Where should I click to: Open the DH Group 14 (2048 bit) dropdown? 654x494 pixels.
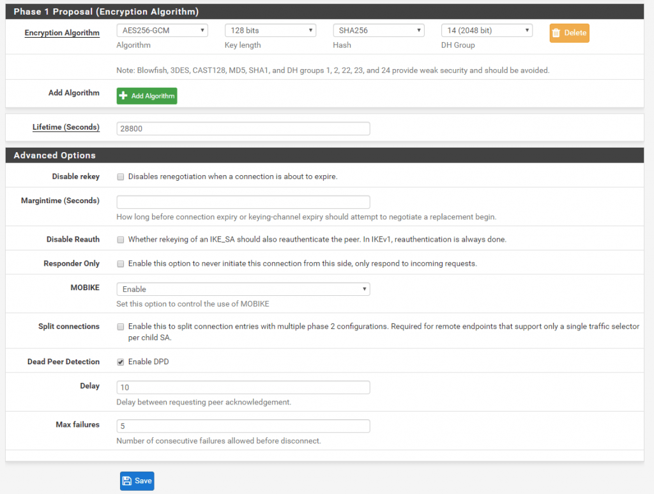point(487,31)
